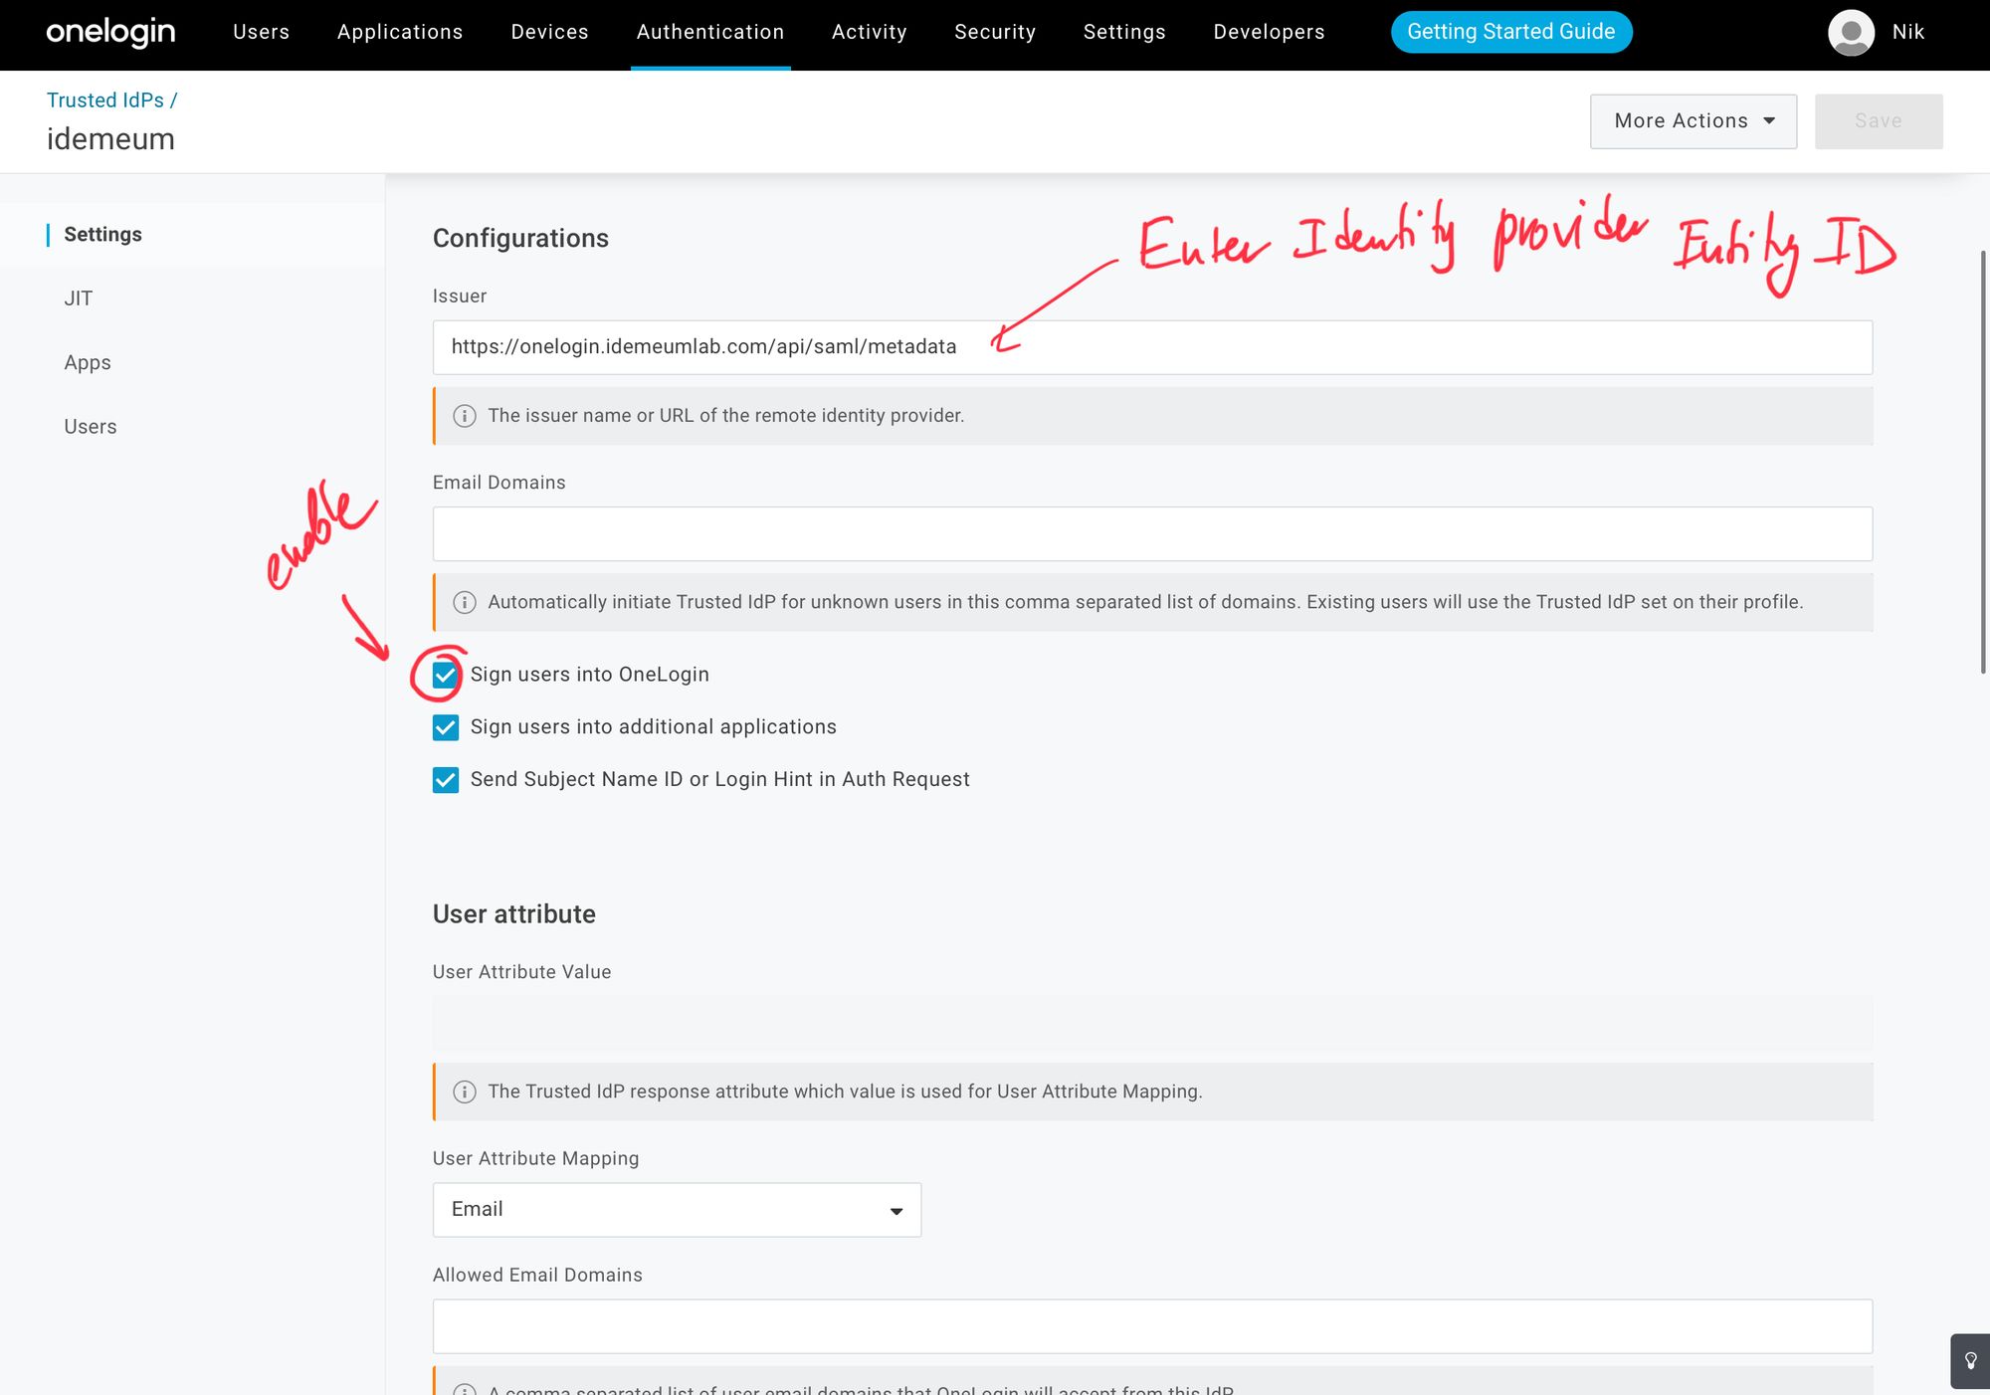Uncheck Send Subject Name ID option

(446, 780)
